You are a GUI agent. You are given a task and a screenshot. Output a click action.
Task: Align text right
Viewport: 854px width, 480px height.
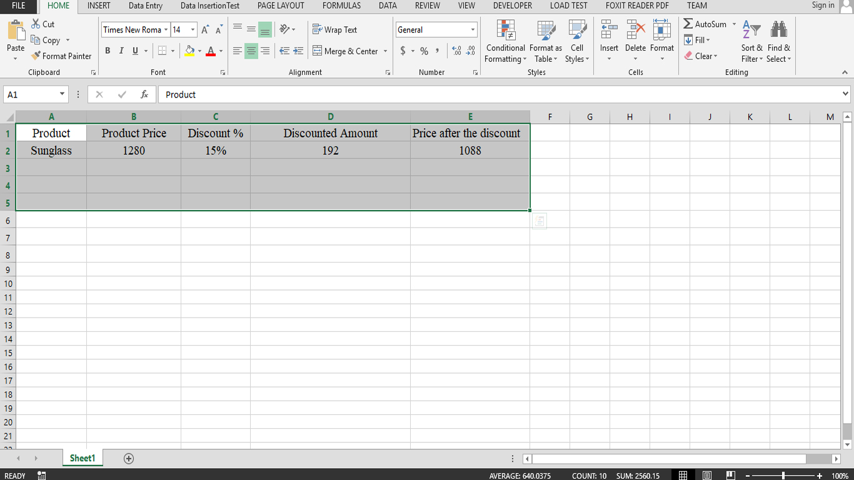pos(265,51)
